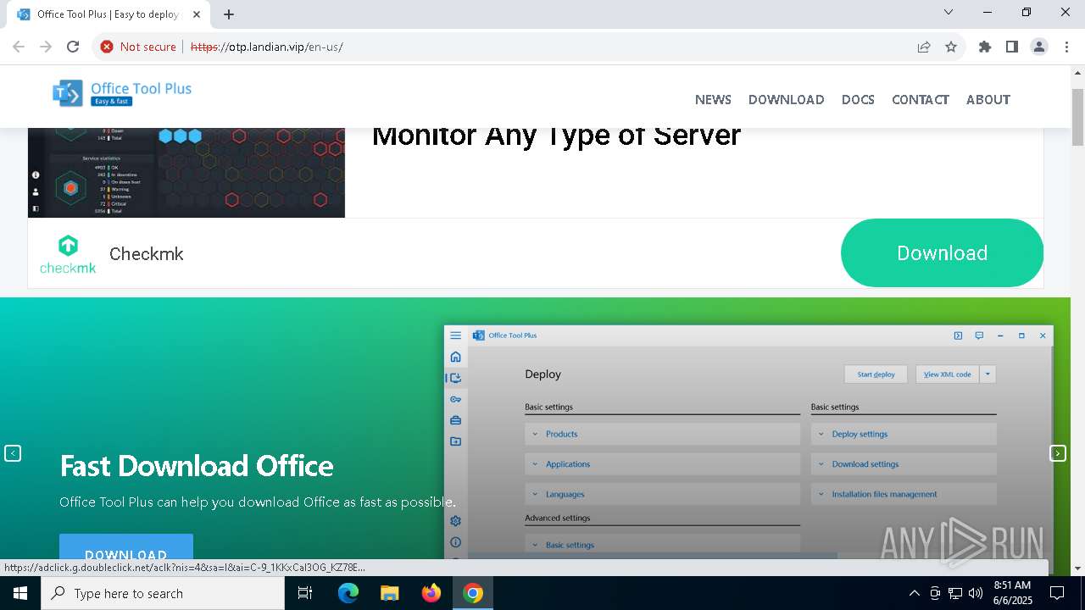
Task: Click the taskbar search box
Action: point(163,593)
